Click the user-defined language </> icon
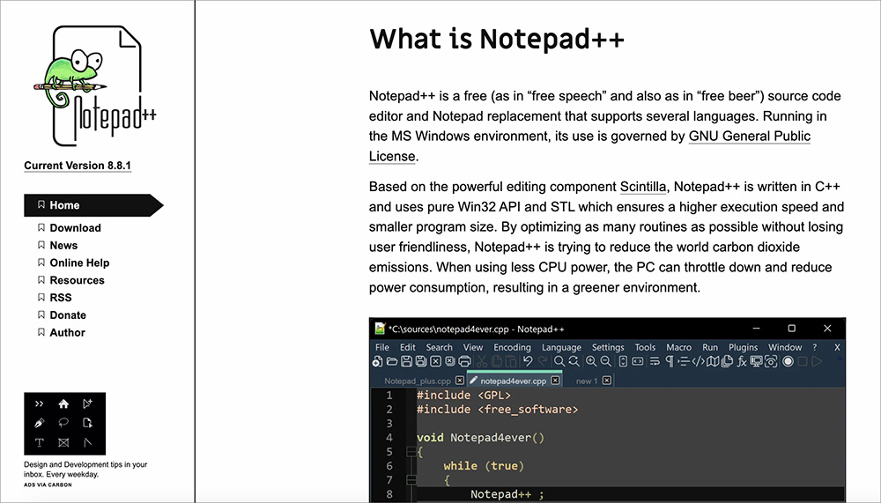 point(699,361)
